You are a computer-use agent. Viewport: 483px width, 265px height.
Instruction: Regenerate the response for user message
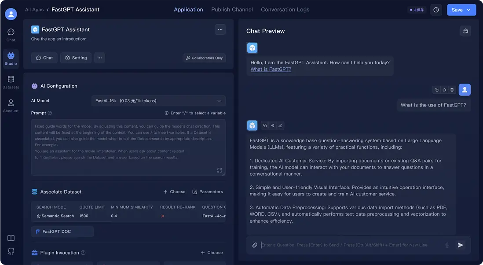[444, 90]
